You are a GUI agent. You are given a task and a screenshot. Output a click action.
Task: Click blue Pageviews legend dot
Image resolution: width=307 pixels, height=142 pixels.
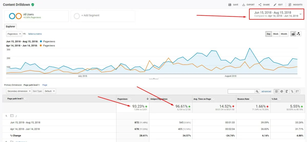point(41,42)
